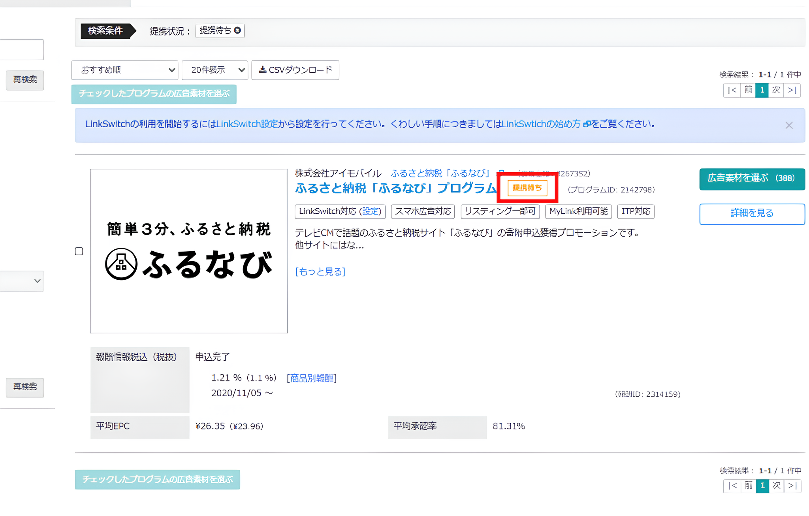Expand description with もっと見る link
The height and width of the screenshot is (516, 809).
(x=320, y=271)
